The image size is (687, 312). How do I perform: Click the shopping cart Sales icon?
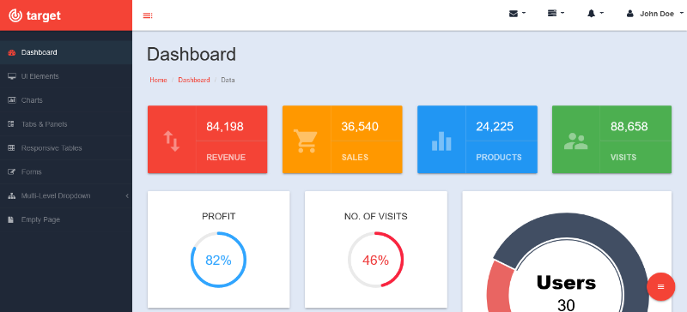[x=305, y=141]
